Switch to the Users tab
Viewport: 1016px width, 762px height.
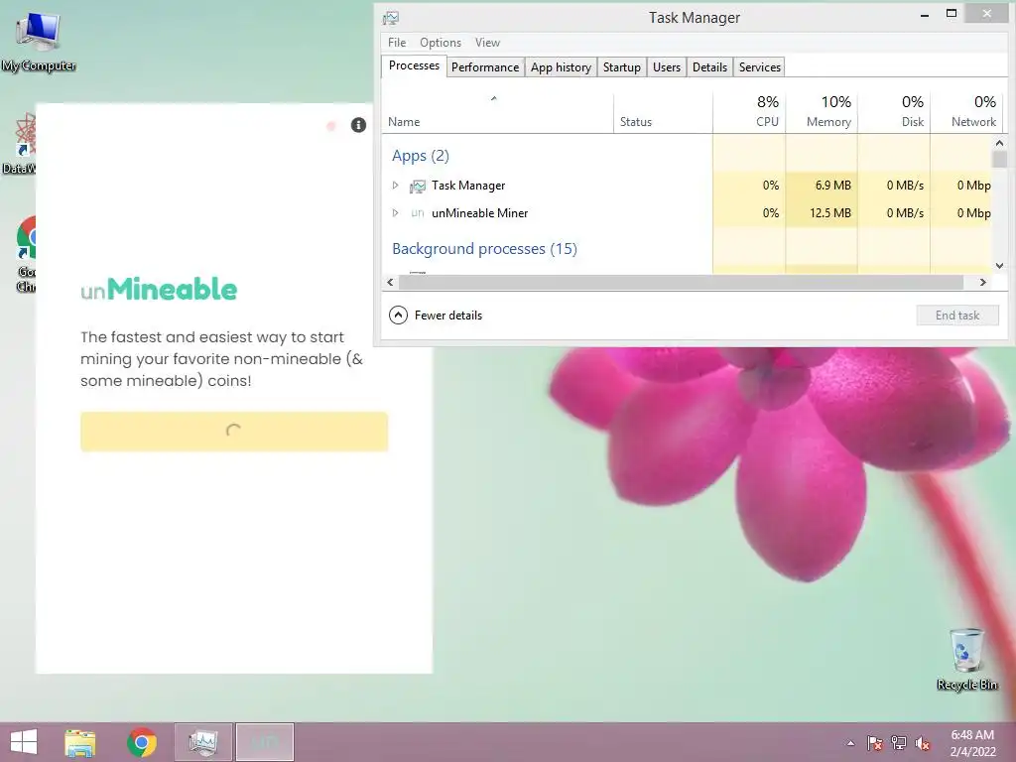tap(667, 67)
